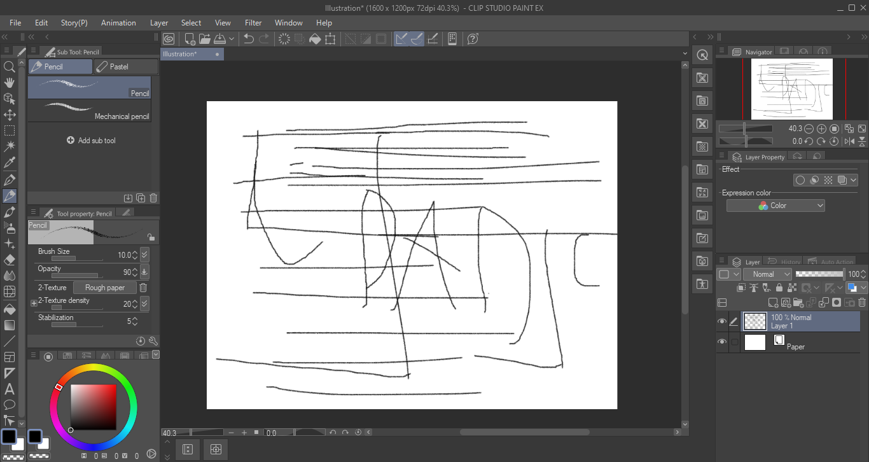869x462 pixels.
Task: Click the Rough paper texture button
Action: pos(105,288)
